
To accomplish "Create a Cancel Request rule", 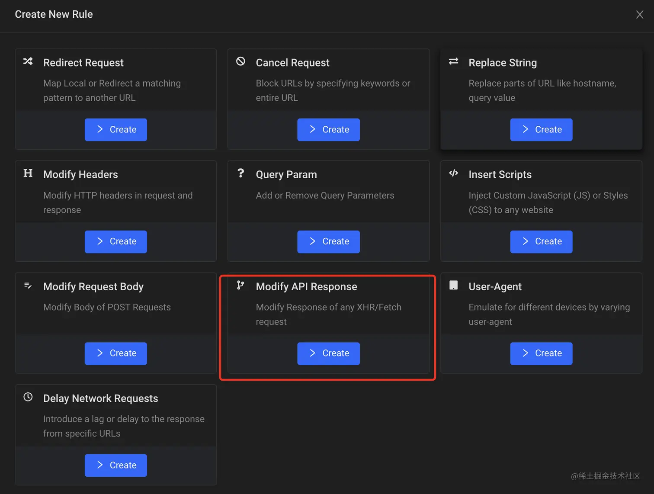I will tap(328, 129).
